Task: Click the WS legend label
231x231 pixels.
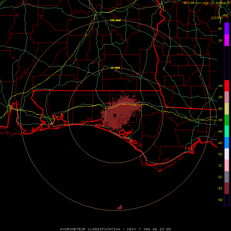Action: tap(220, 143)
